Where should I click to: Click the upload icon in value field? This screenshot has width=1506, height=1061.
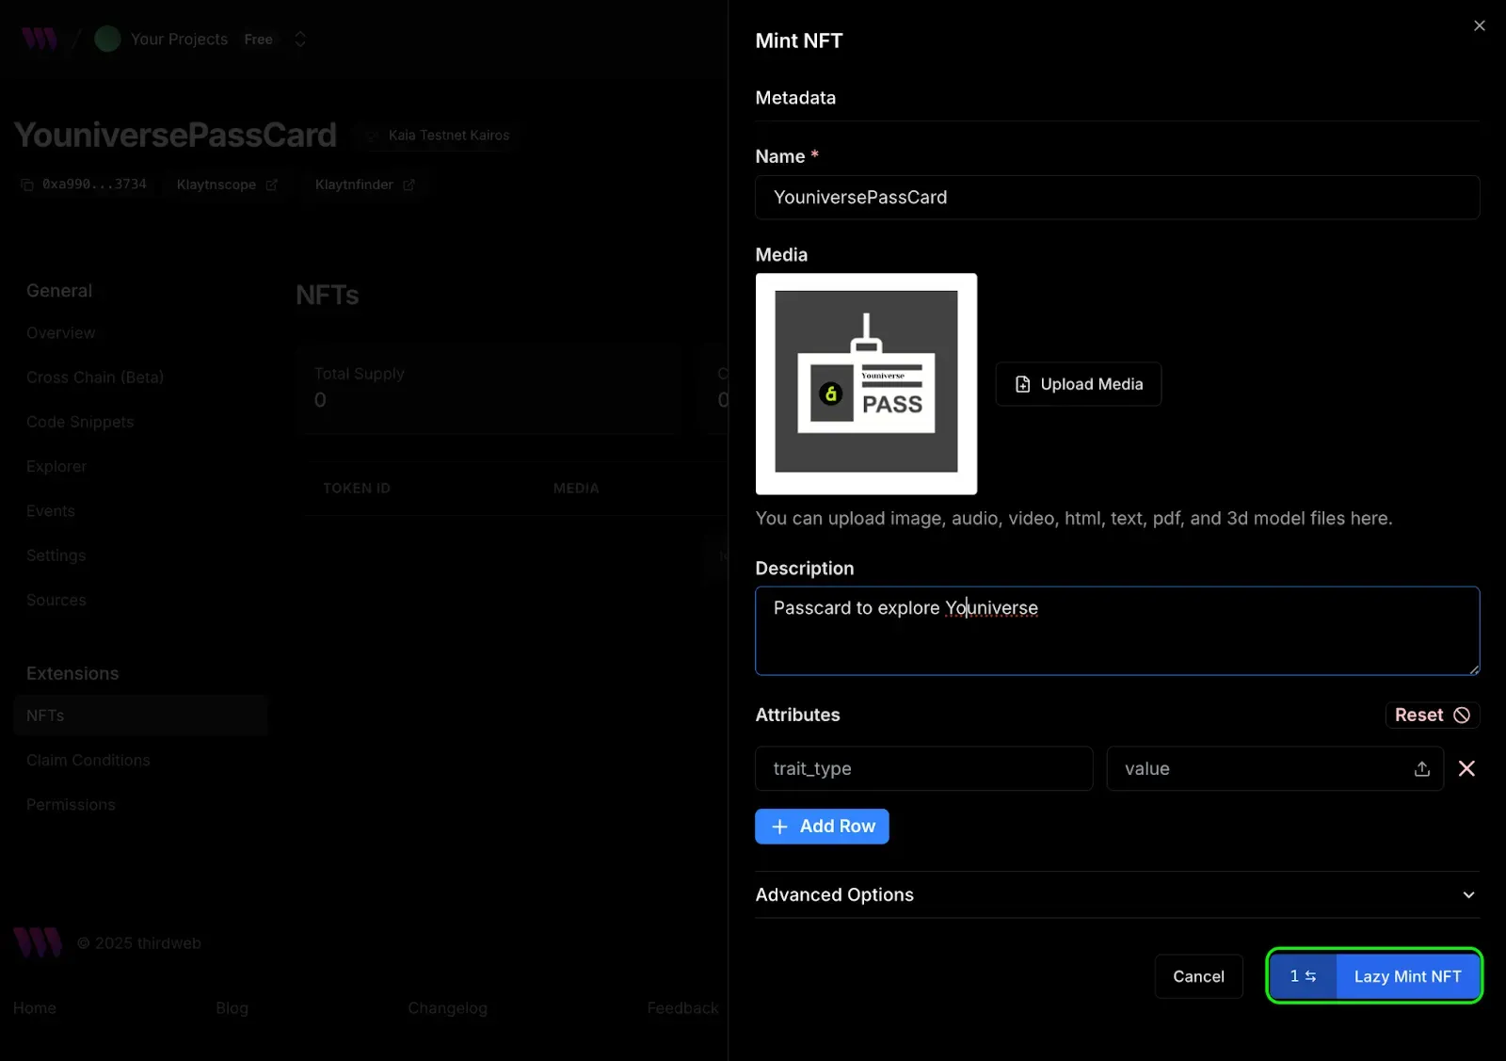(1421, 769)
